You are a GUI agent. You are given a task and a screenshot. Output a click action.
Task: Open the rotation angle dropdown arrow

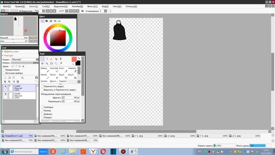[67, 11]
